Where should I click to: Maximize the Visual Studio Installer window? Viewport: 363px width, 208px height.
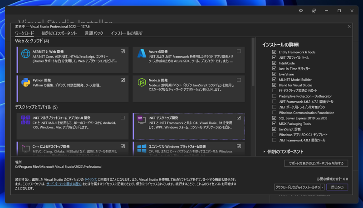click(339, 10)
